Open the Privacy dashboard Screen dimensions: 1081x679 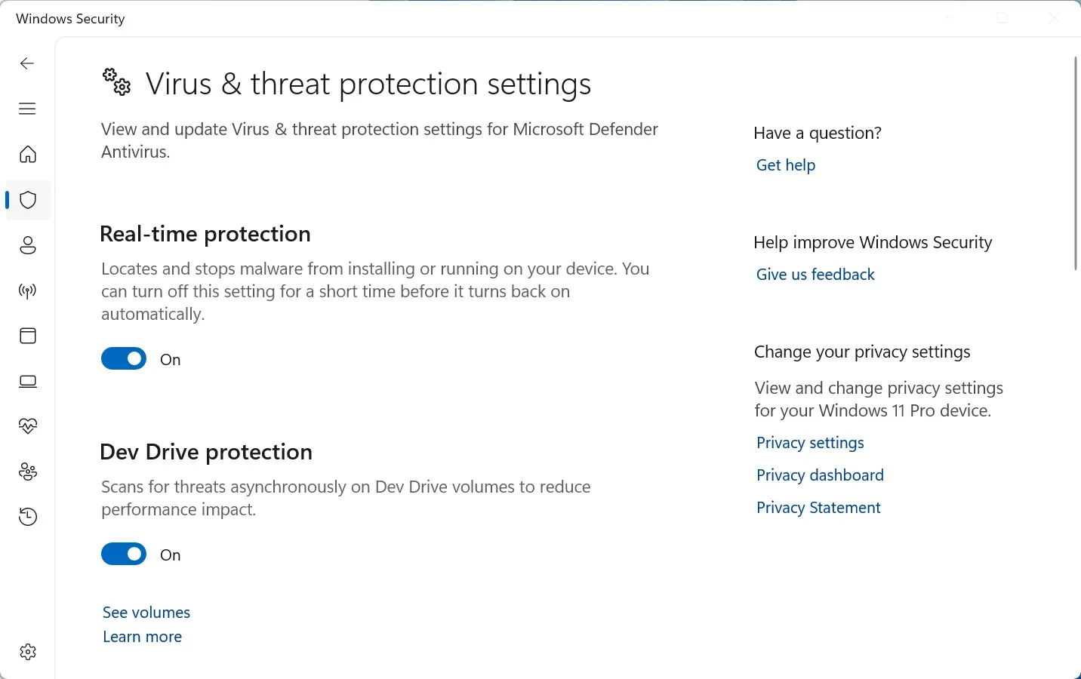[820, 475]
